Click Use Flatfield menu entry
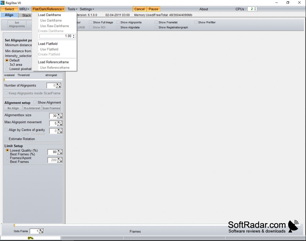Viewport: 306px width, 241px height. click(49, 49)
